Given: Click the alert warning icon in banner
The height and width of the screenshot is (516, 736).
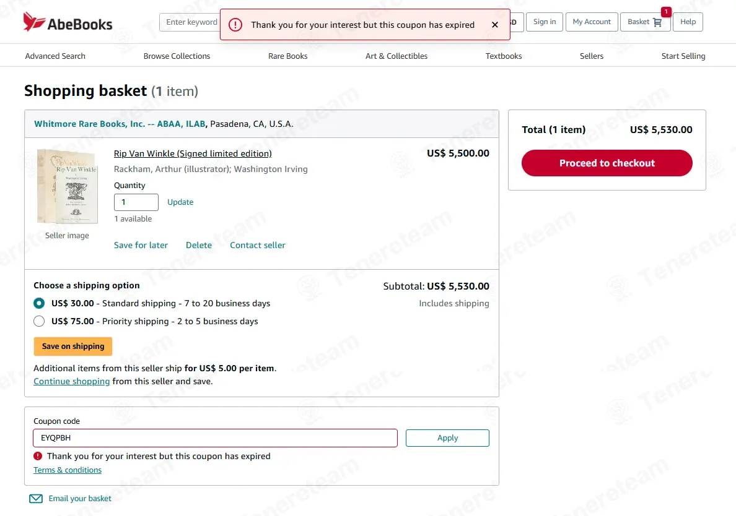Looking at the screenshot, I should click(x=235, y=25).
